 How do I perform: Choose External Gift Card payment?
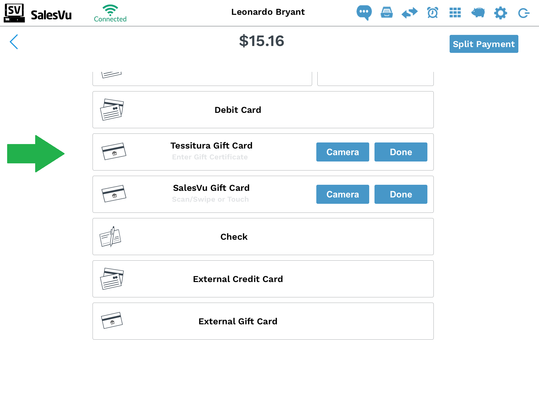click(263, 321)
